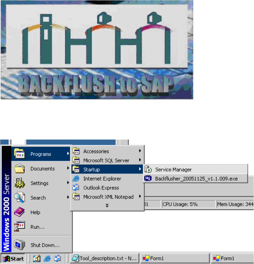Click the Backflusher executable icon
Viewport: 254px width, 264px height.
[148, 178]
